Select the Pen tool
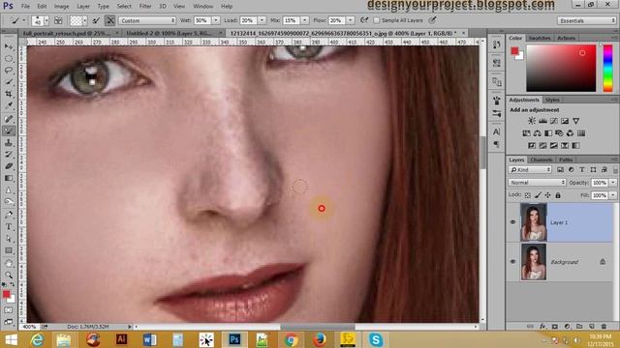 click(9, 215)
